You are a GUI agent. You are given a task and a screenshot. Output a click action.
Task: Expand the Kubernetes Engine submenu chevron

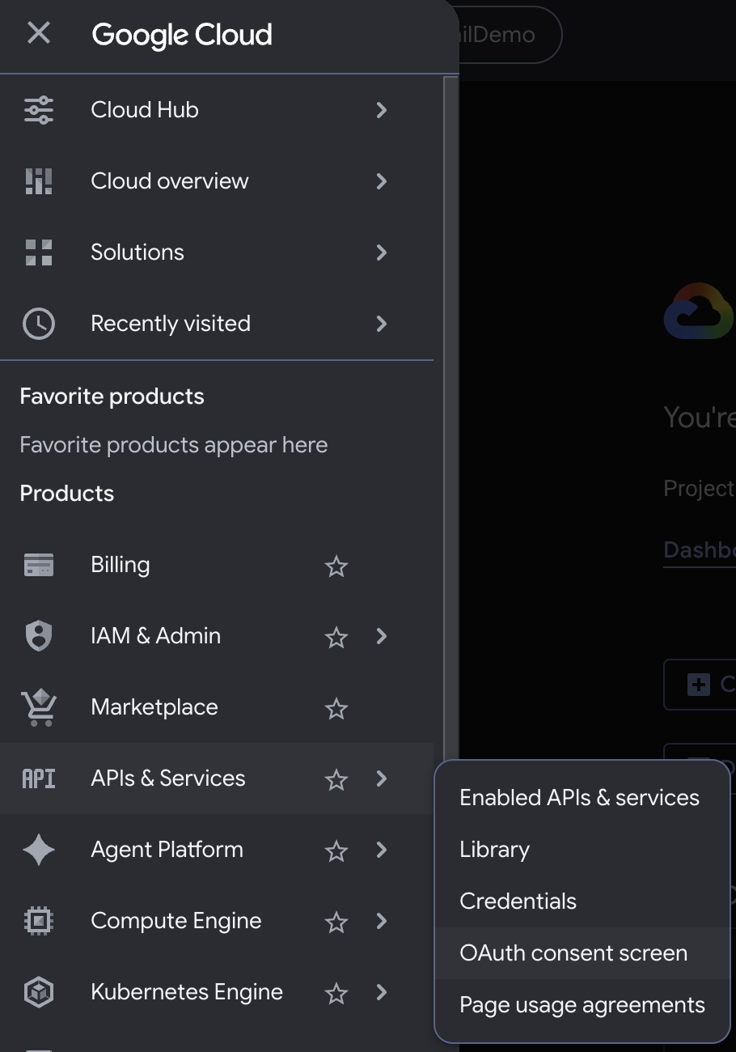pos(382,992)
